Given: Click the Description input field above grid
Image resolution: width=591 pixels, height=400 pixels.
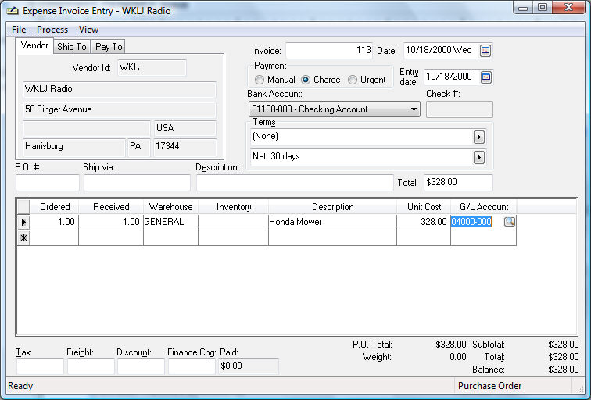Looking at the screenshot, I should [295, 183].
